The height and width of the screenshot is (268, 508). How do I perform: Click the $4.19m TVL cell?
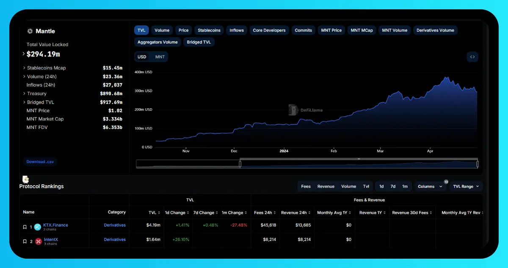tap(153, 225)
